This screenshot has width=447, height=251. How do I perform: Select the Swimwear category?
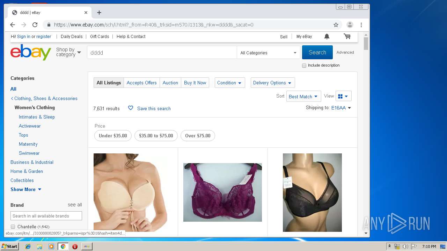[29, 153]
